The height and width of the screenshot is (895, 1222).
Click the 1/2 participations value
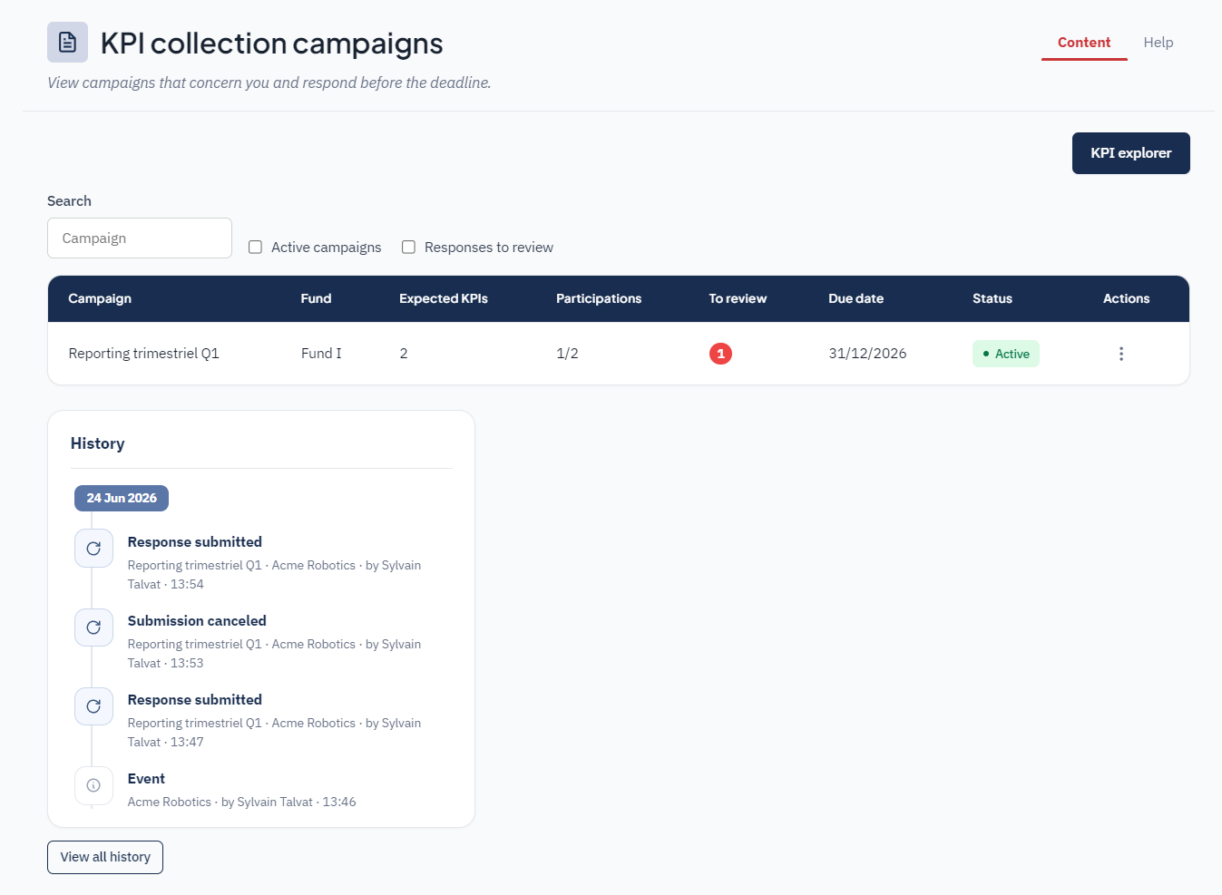click(567, 354)
